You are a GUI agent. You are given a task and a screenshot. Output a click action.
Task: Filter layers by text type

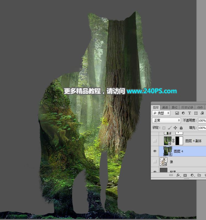pyautogui.click(x=189, y=113)
